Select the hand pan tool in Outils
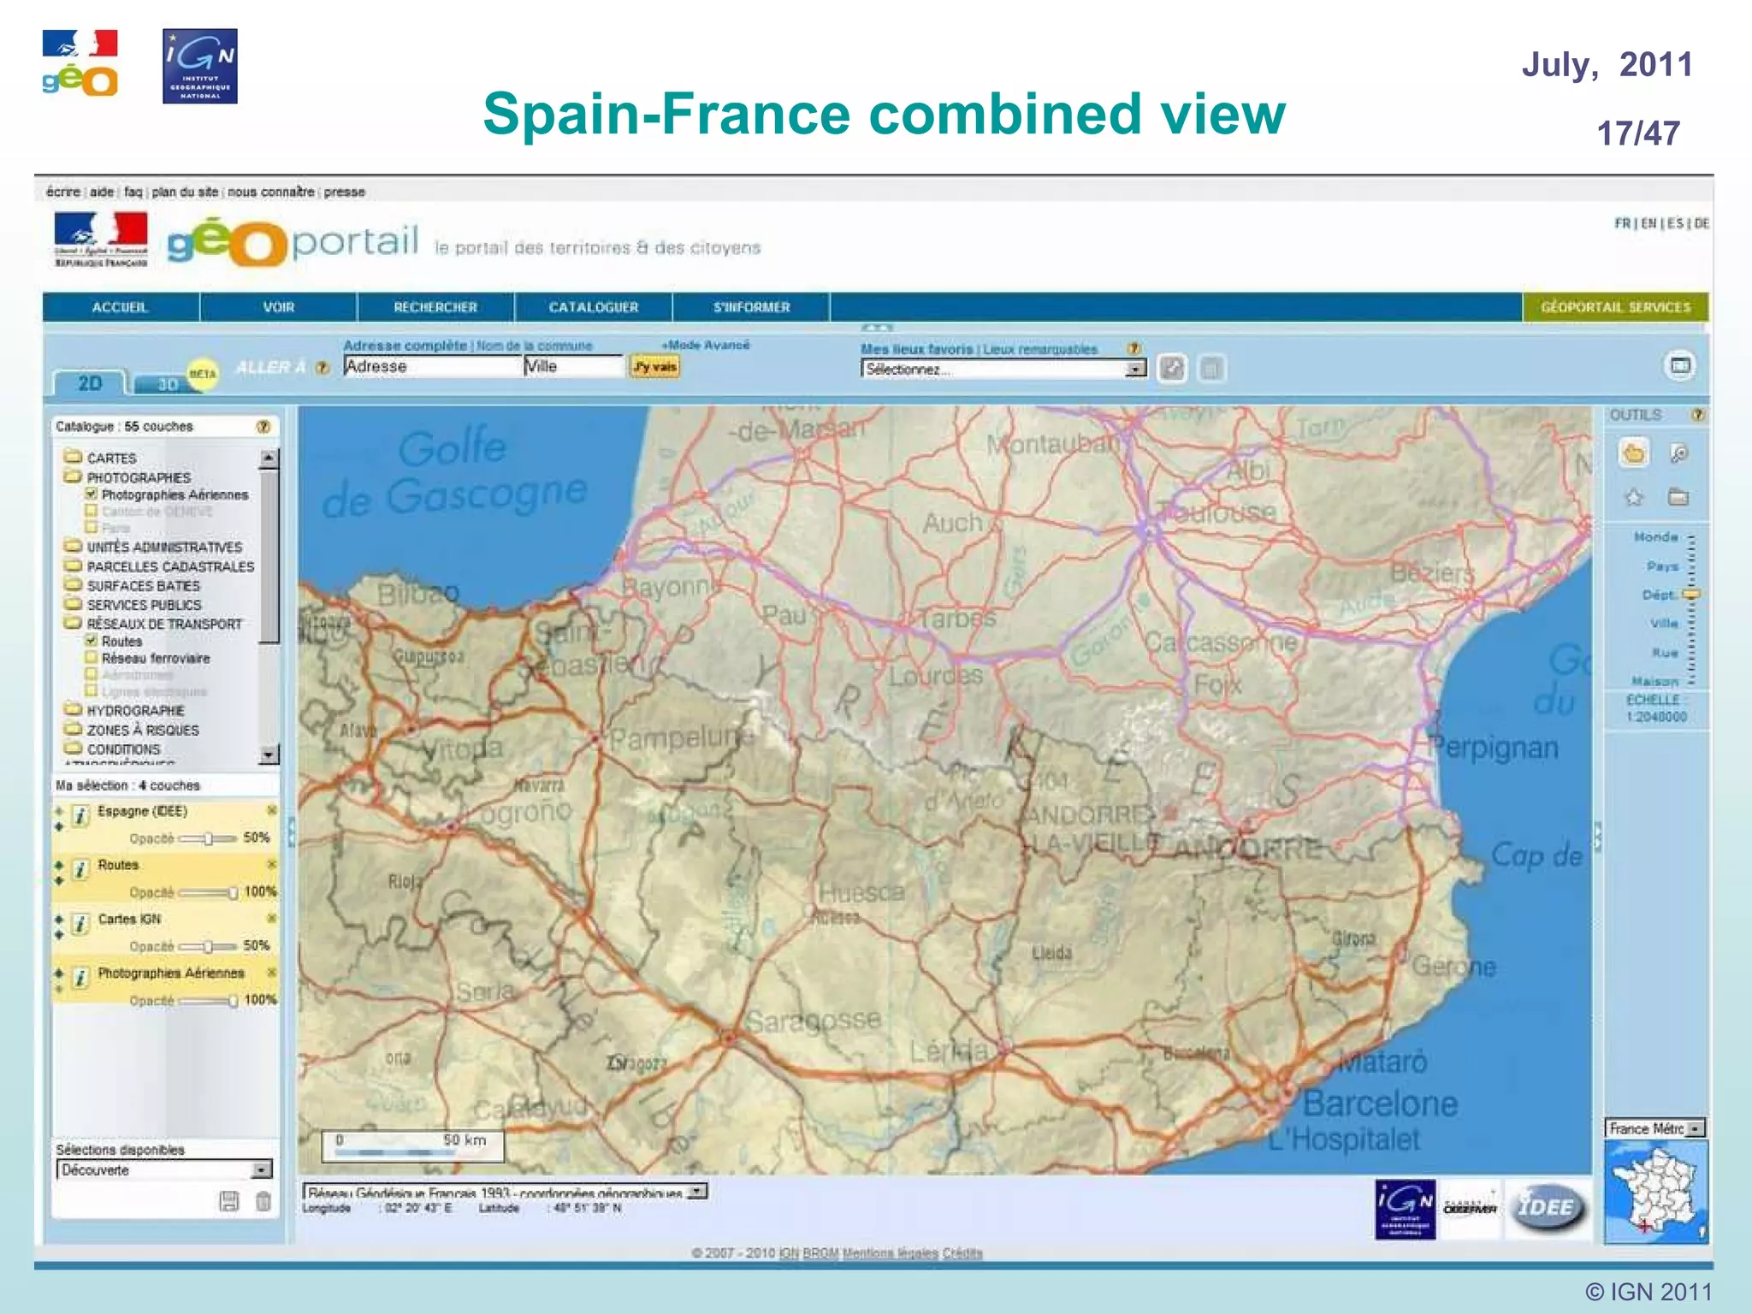 pyautogui.click(x=1634, y=453)
